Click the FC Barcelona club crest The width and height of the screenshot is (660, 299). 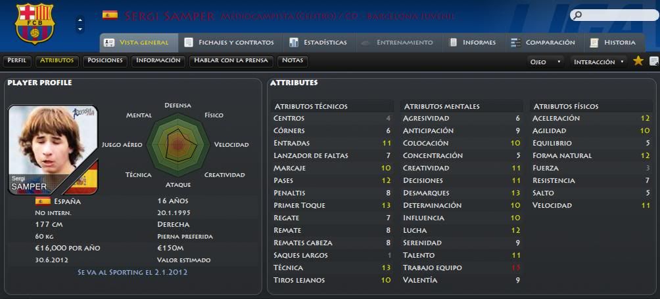pyautogui.click(x=35, y=24)
